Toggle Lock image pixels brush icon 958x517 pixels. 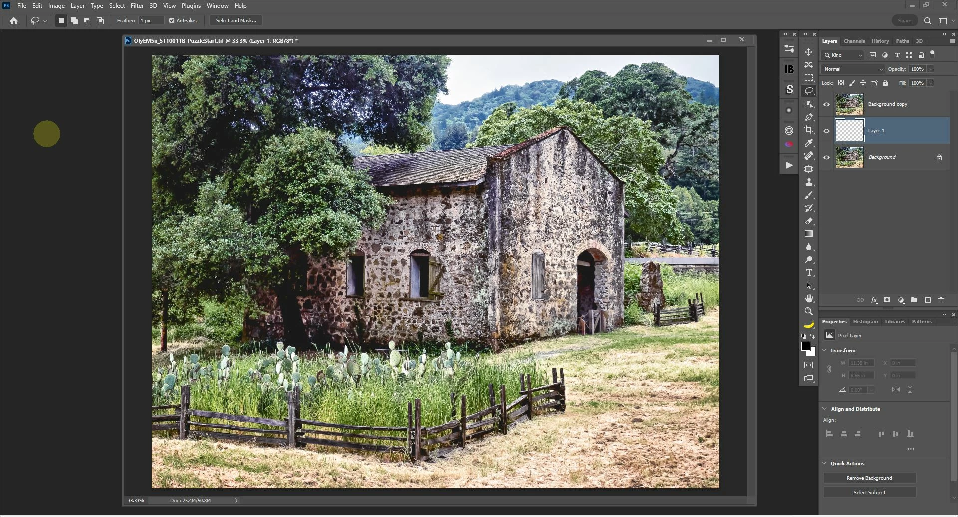[x=852, y=83]
